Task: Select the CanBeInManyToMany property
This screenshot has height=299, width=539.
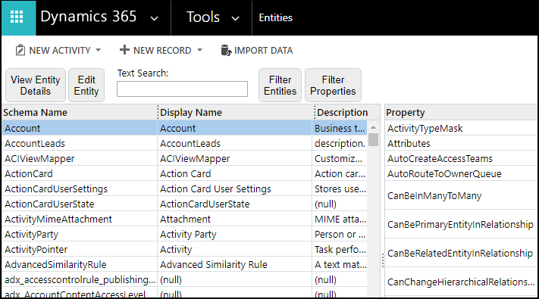Action: tap(462, 195)
